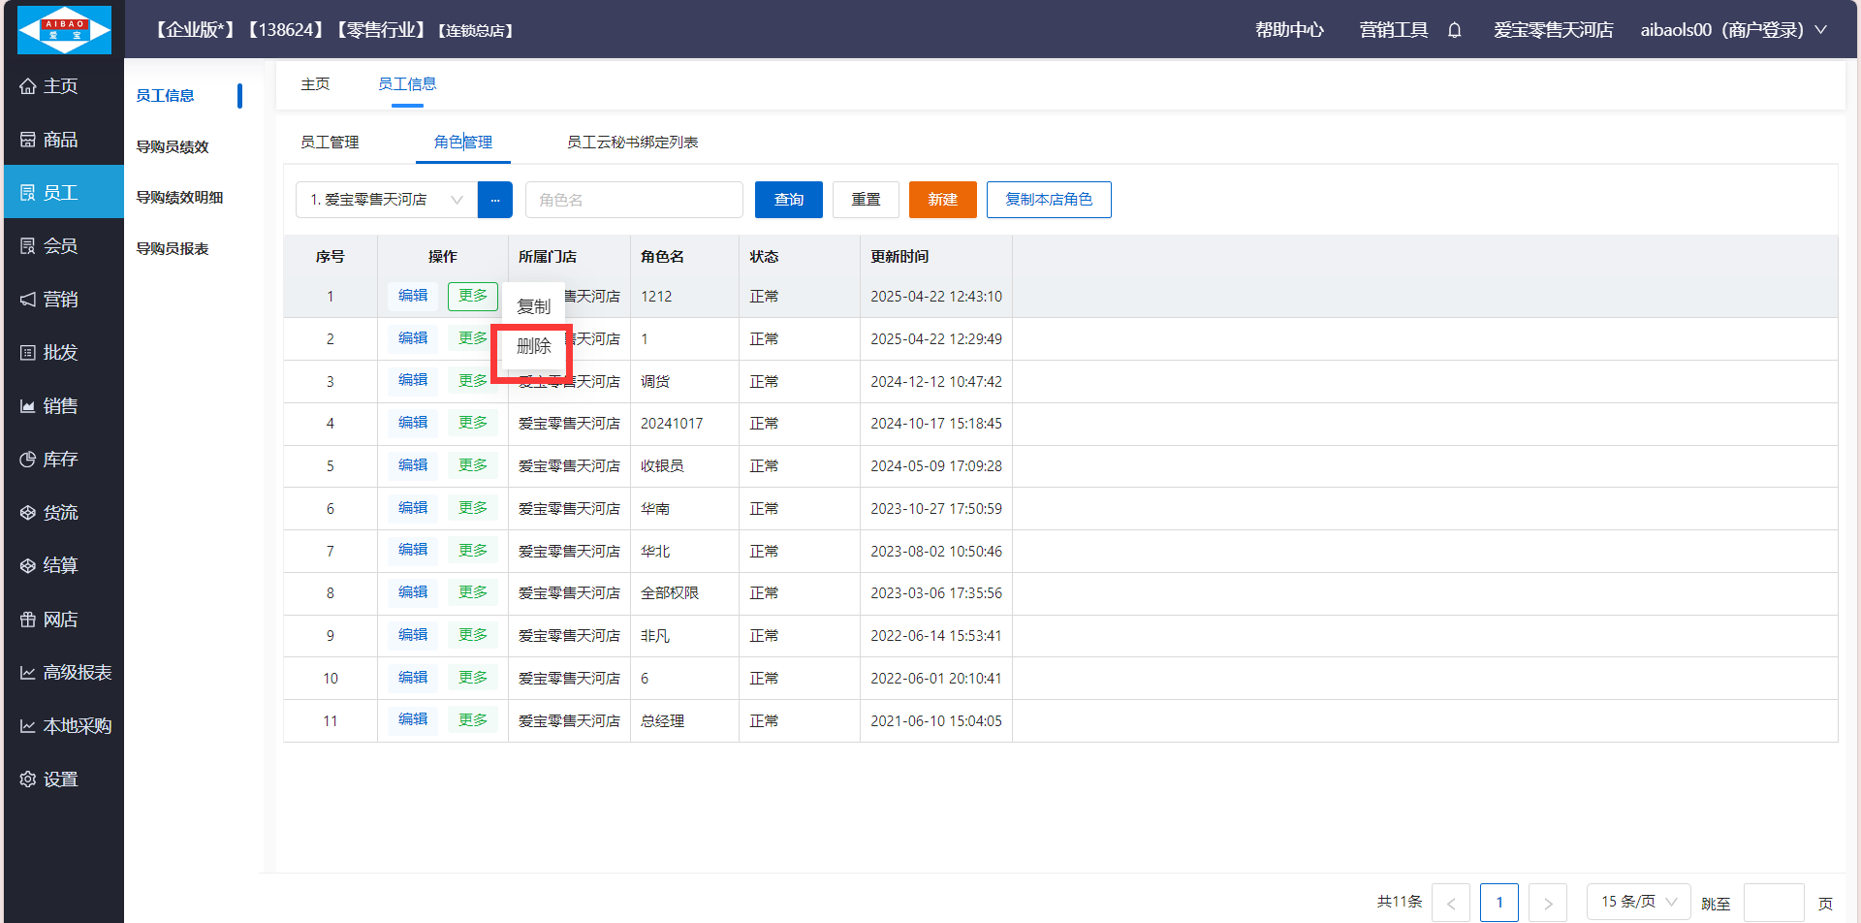The height and width of the screenshot is (923, 1861).
Task: Open 导购员报表 in the submenu
Action: coord(173,248)
